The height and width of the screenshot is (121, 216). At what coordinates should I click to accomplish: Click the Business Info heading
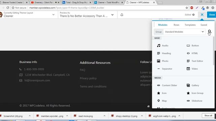point(28,62)
